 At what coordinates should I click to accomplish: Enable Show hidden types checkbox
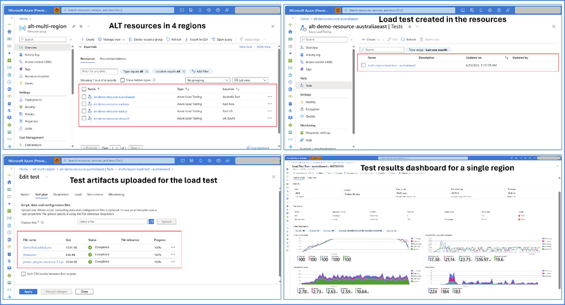tap(122, 80)
